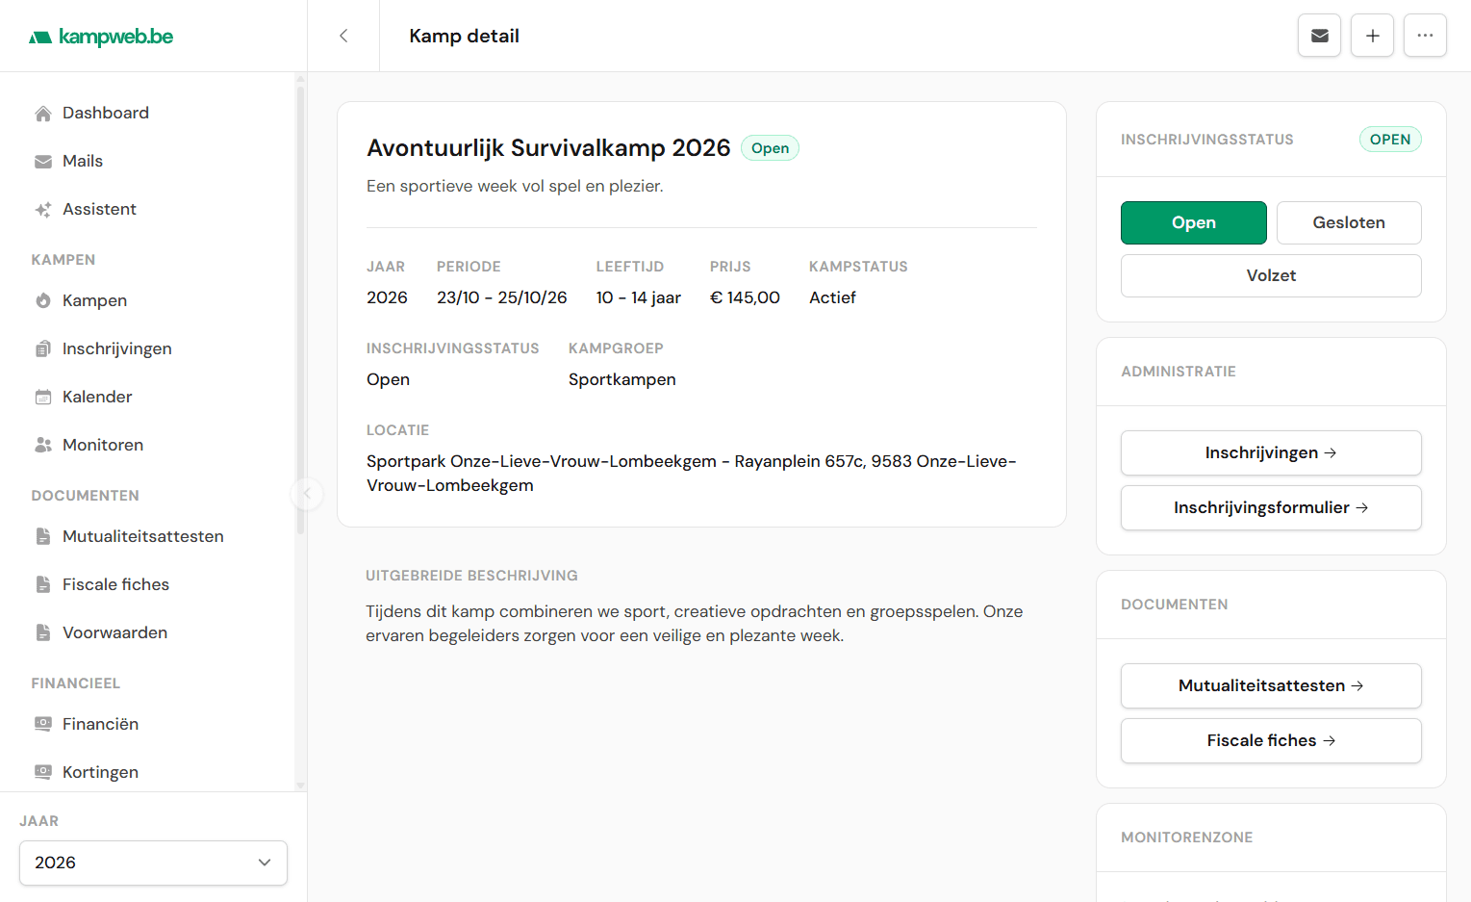The image size is (1471, 902).
Task: Click the camp title Avontuurlijk Survivalkamp 2026
Action: click(x=548, y=147)
